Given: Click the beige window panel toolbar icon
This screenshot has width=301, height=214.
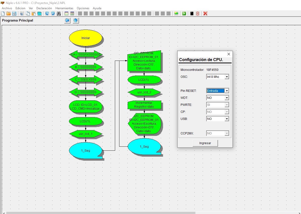Looking at the screenshot, I should 66,14.
